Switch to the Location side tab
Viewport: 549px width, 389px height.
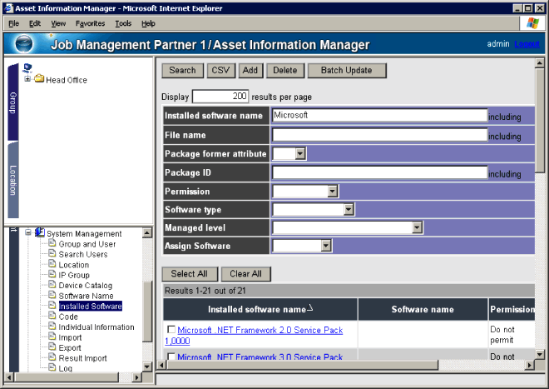click(x=13, y=179)
